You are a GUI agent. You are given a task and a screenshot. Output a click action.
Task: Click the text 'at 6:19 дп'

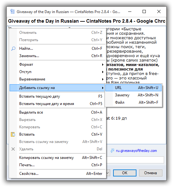(116, 118)
